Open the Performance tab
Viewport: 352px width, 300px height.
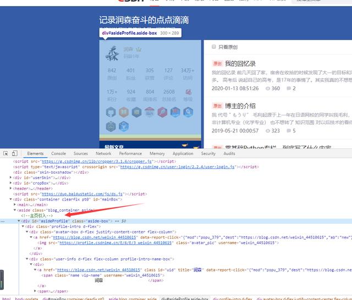coord(130,154)
